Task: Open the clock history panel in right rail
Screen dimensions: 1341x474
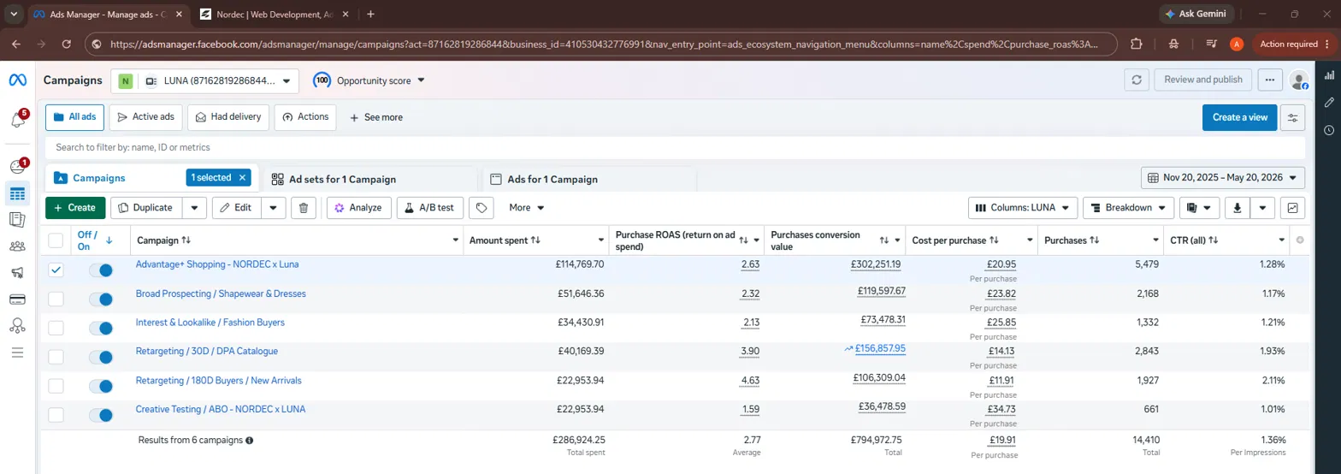Action: tap(1328, 130)
